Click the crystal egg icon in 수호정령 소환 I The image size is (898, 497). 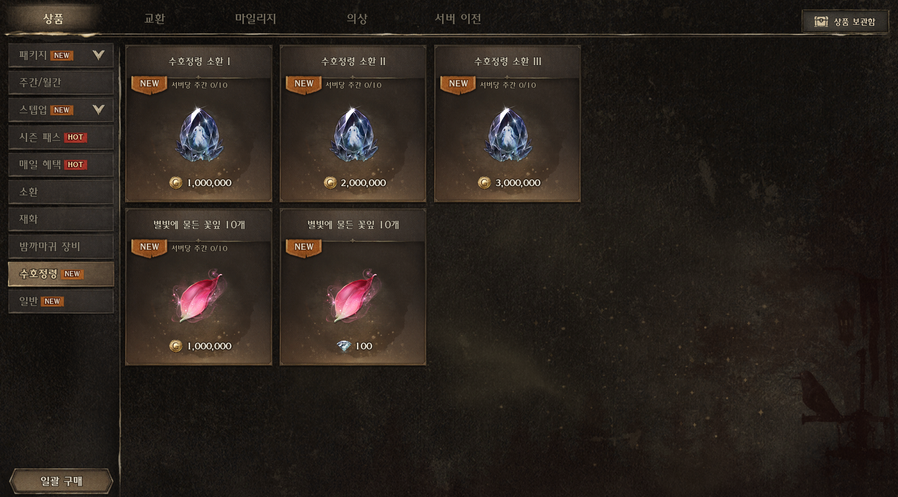[x=199, y=134]
